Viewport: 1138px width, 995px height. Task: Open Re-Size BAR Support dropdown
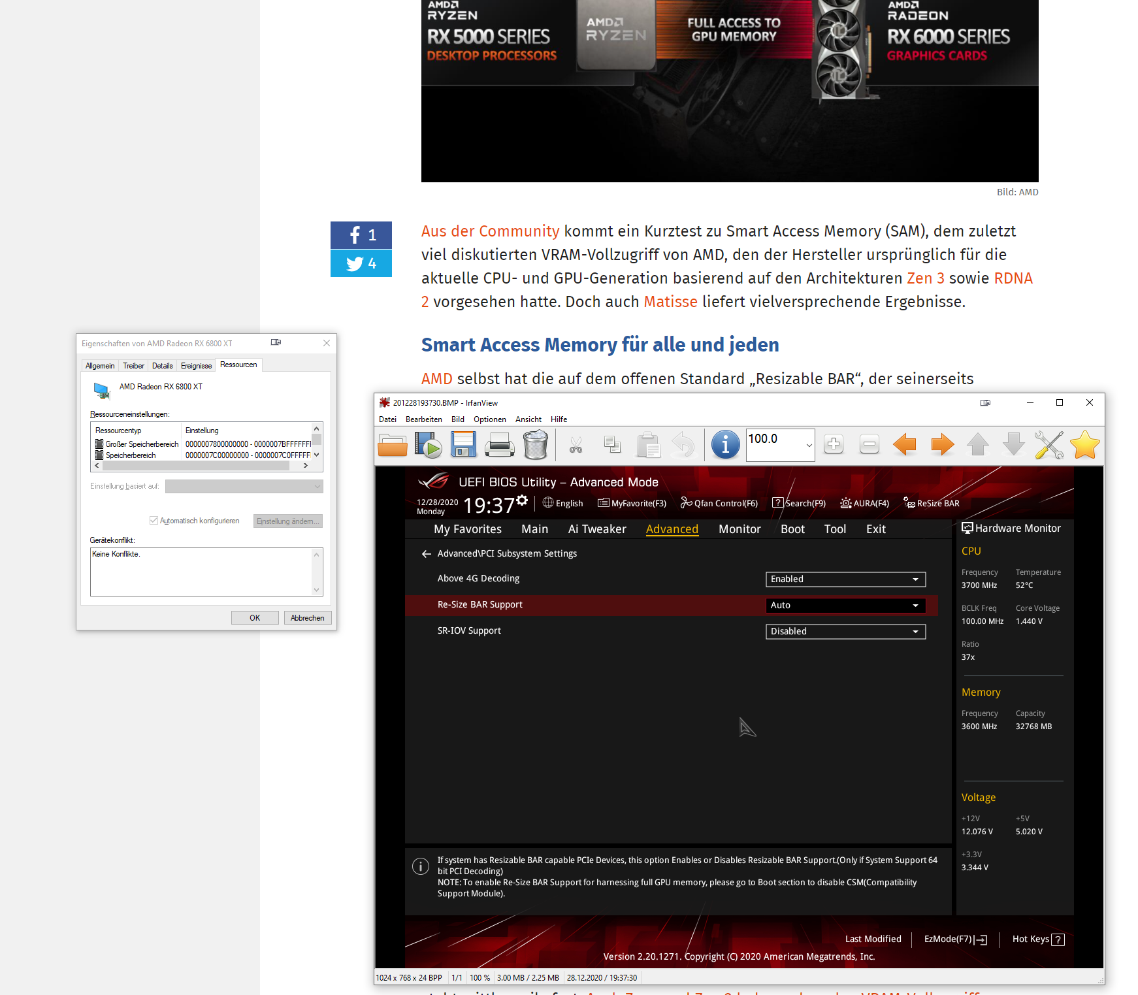845,606
